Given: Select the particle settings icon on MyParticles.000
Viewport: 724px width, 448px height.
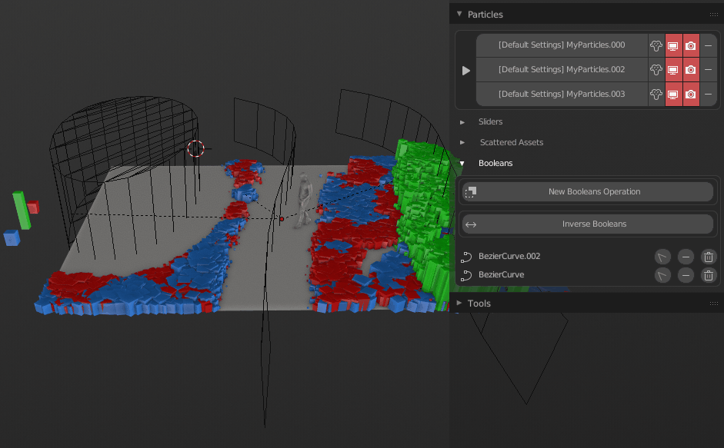Looking at the screenshot, I should (656, 45).
